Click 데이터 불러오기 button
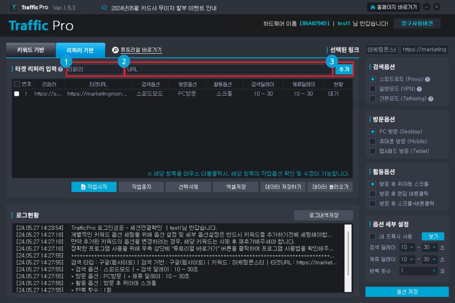455x303 pixels. (330, 187)
